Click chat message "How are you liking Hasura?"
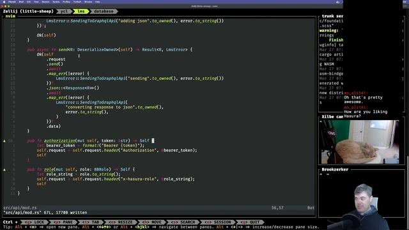This screenshot has width=409, height=230. point(366,114)
